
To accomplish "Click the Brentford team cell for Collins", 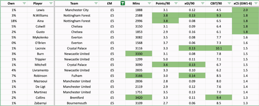I will click(x=77, y=97).
